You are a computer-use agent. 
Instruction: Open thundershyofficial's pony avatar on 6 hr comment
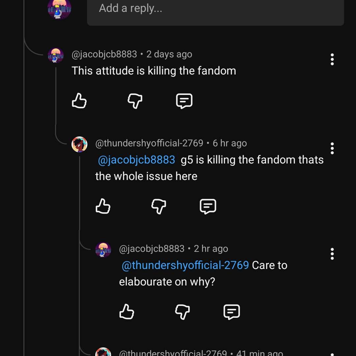tap(79, 144)
